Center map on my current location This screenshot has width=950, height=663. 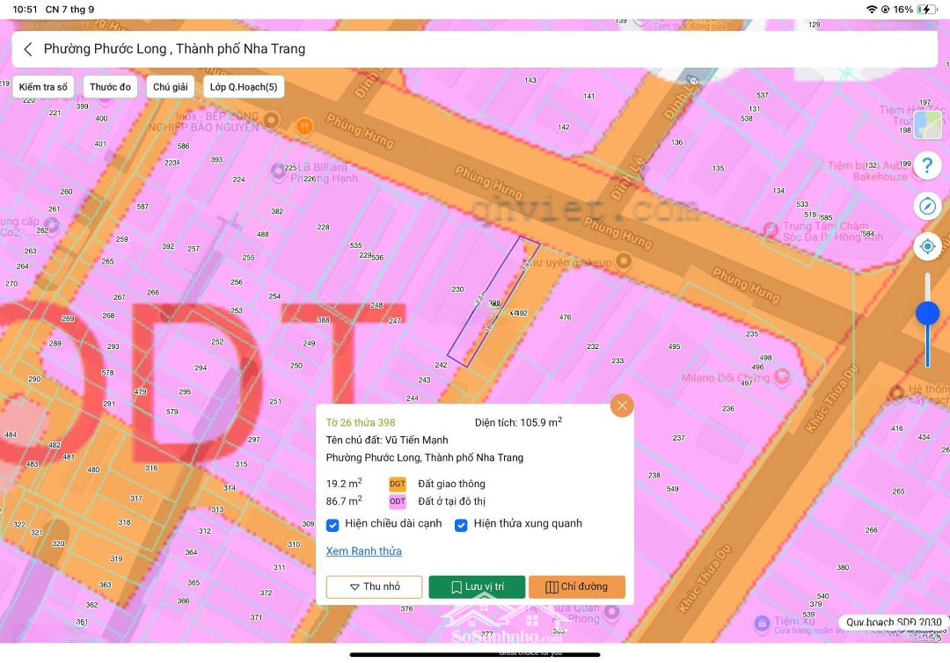(927, 246)
